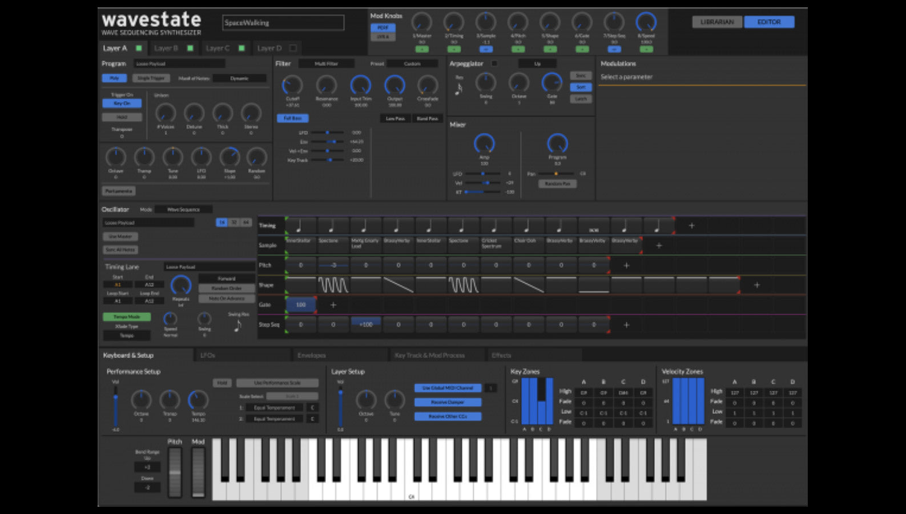Screen dimensions: 906x514
Task: Click the Mixer Program knob
Action: click(558, 143)
